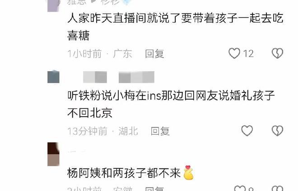
Task: Select the comment text about 直播间 and 喜糖
Action: (x=175, y=27)
